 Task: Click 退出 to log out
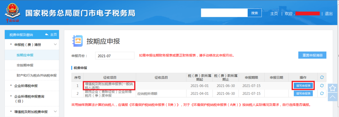point(329,13)
